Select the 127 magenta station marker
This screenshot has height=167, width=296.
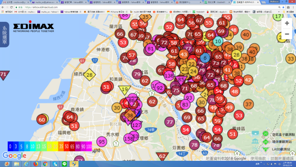pyautogui.click(x=136, y=125)
